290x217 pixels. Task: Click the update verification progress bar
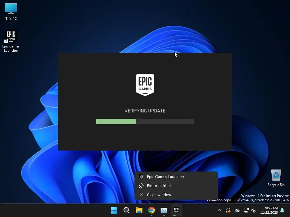[145, 121]
